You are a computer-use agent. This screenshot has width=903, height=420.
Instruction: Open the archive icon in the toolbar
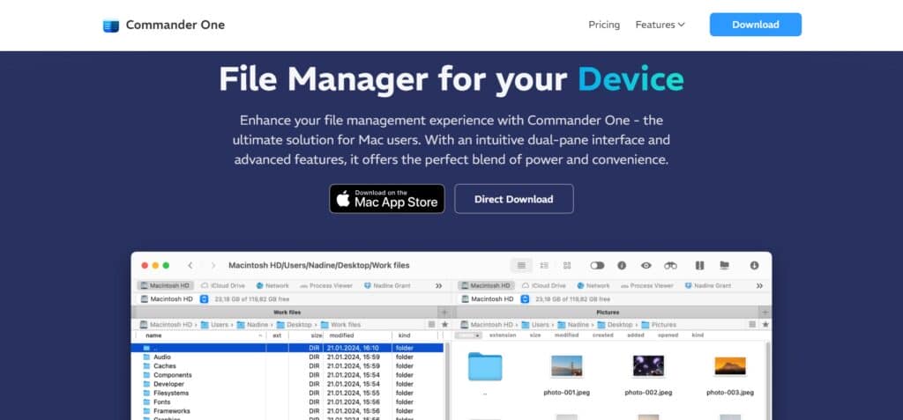(x=699, y=265)
